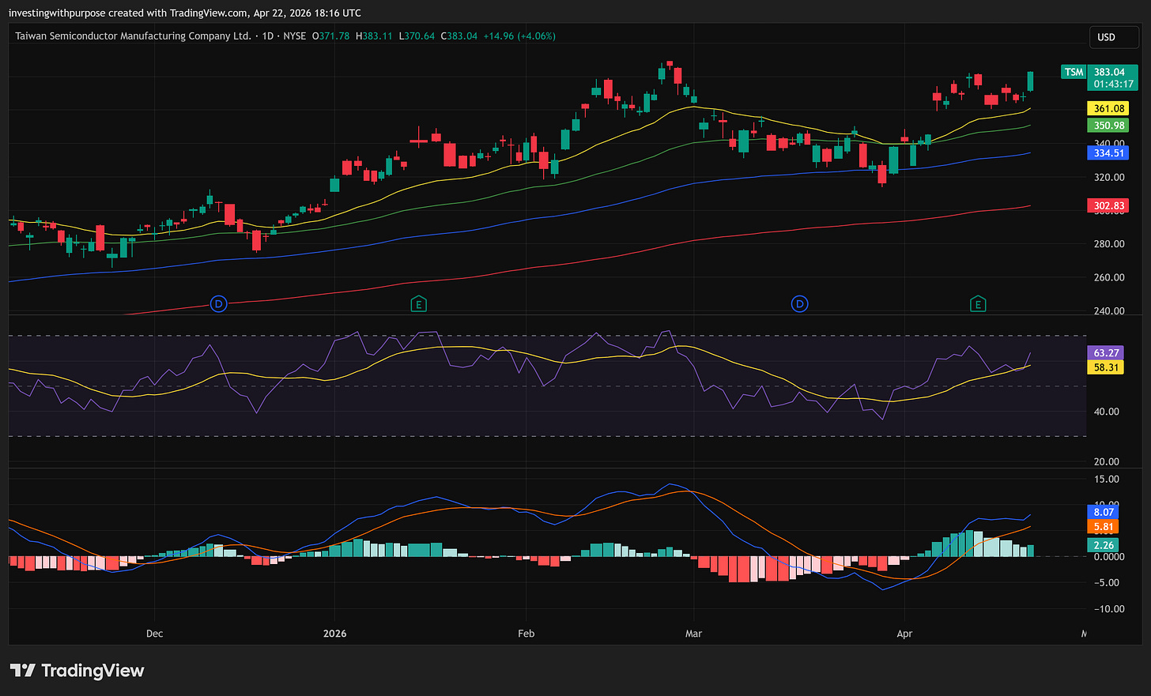Click the Apr label on time axis
This screenshot has height=696, width=1151.
click(x=904, y=634)
